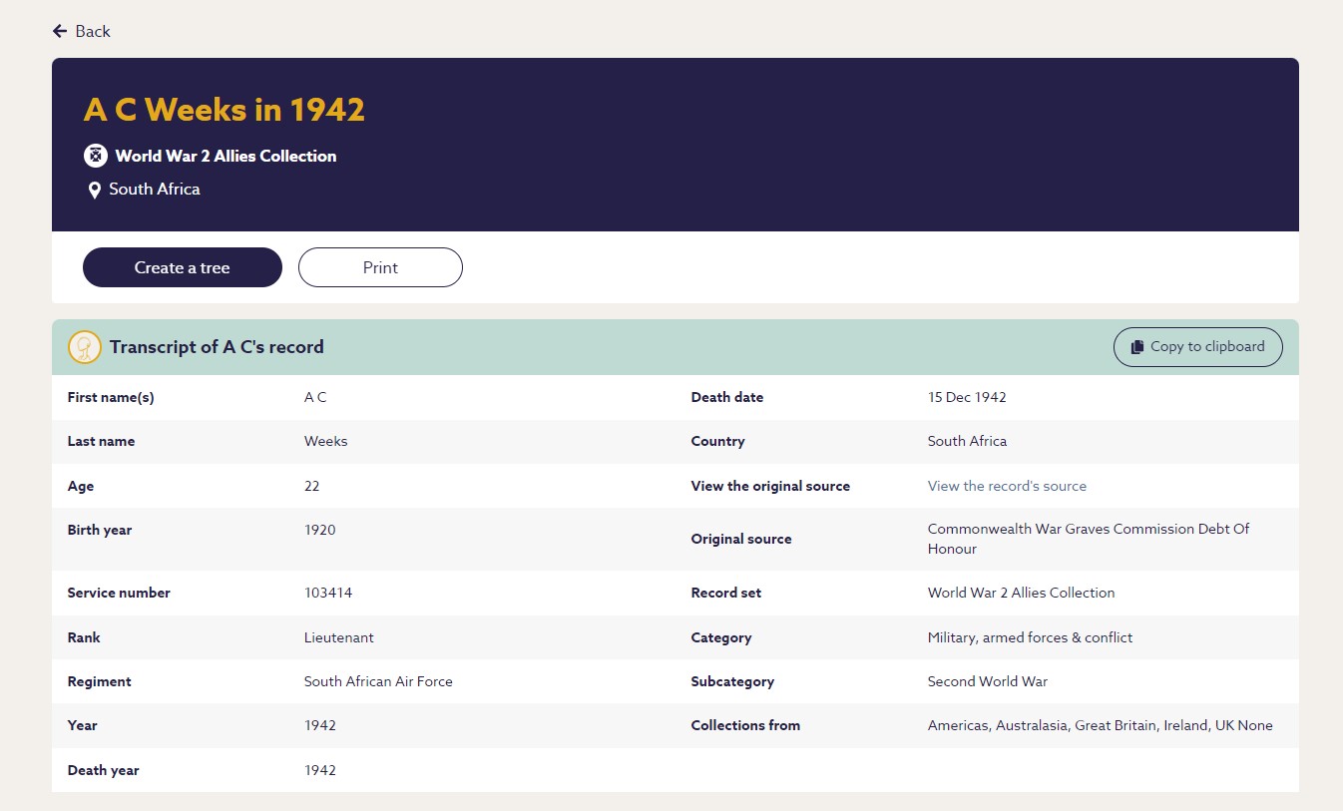Click the age value 22
1343x811 pixels.
click(312, 486)
